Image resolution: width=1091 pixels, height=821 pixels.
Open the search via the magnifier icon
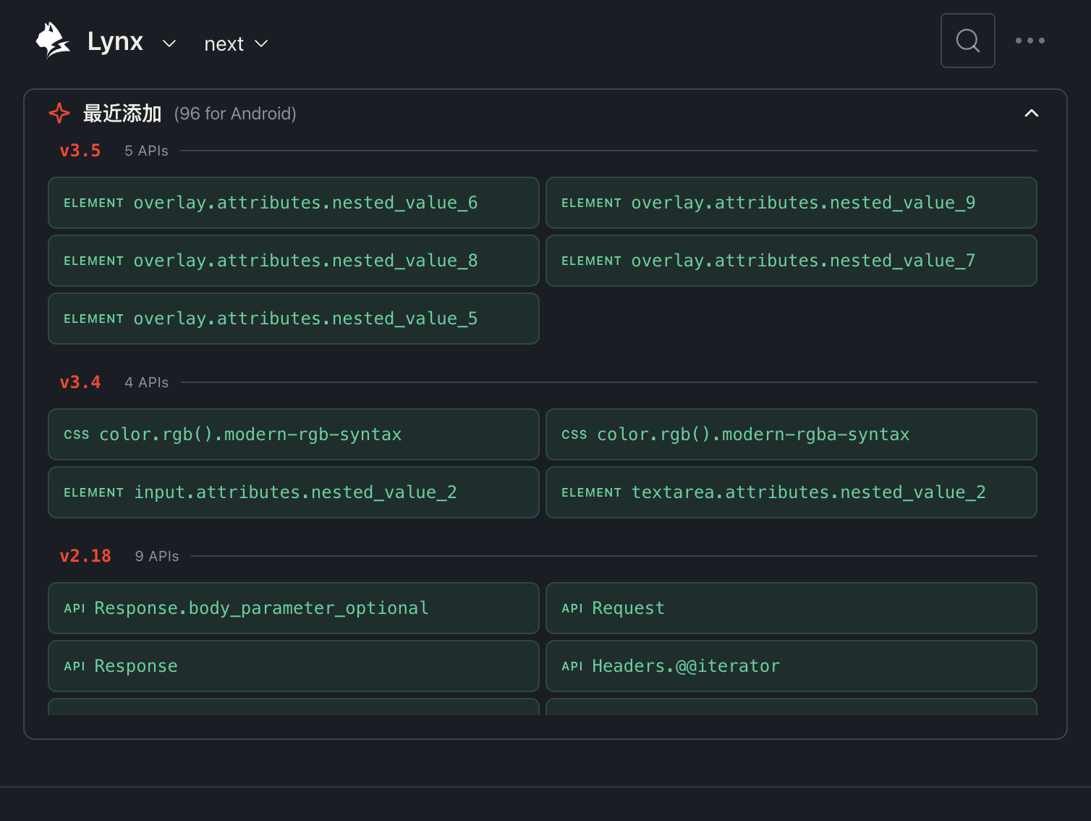click(x=967, y=41)
